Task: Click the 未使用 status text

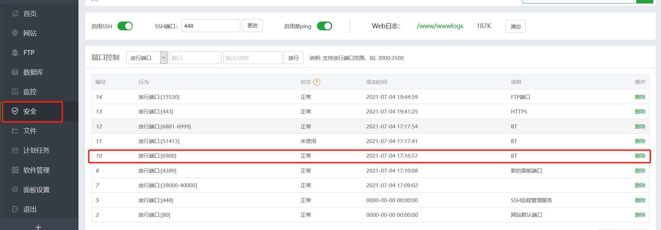Action: 308,141
